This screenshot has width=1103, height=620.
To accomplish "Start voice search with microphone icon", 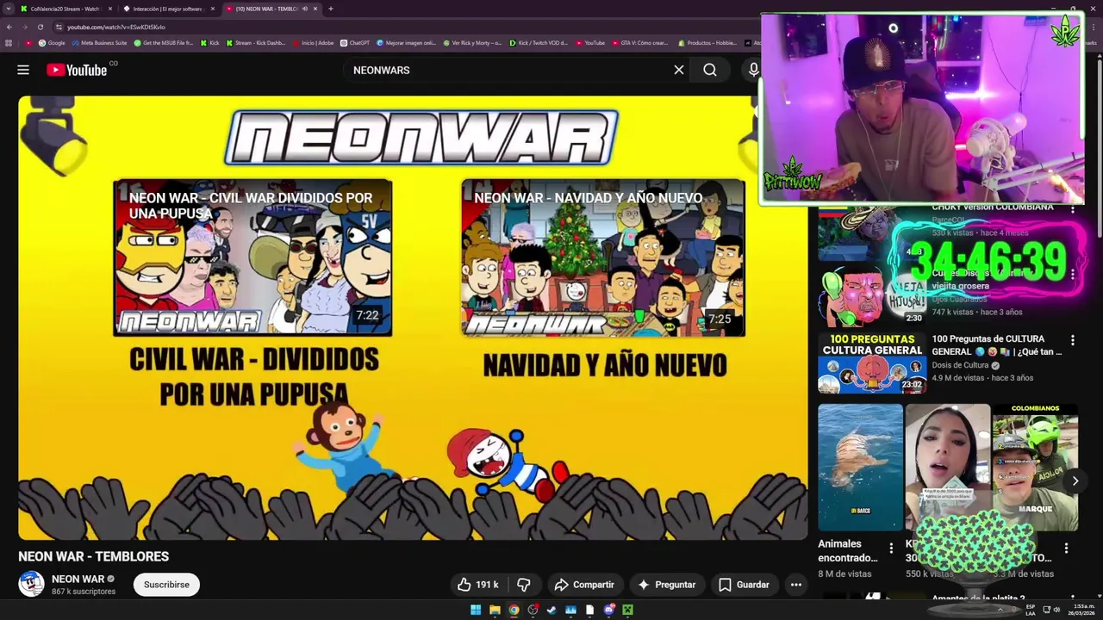I will (x=754, y=70).
